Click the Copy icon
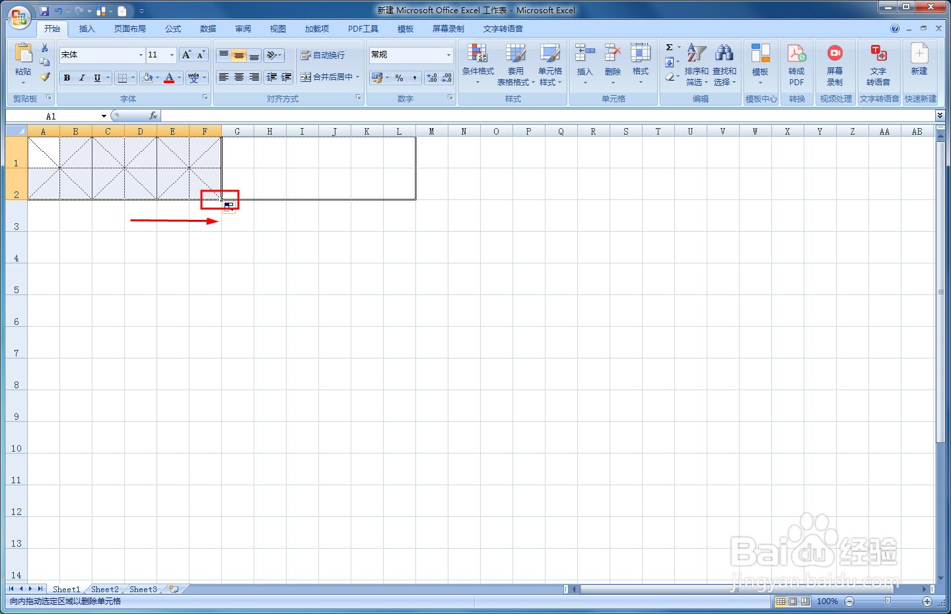This screenshot has height=614, width=951. click(x=44, y=62)
